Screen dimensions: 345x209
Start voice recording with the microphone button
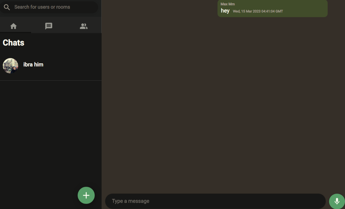point(337,201)
